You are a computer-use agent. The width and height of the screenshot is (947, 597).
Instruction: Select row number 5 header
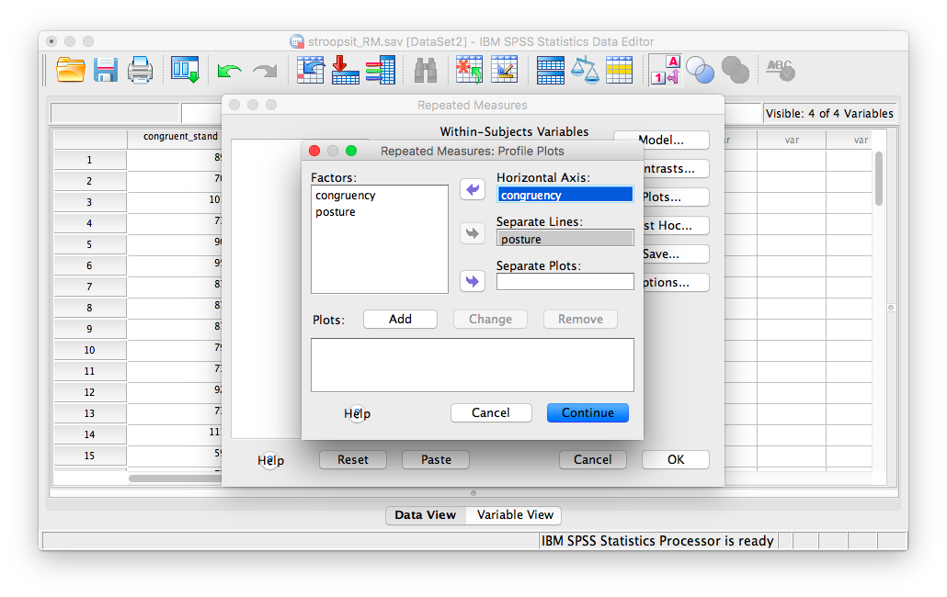pyautogui.click(x=89, y=244)
